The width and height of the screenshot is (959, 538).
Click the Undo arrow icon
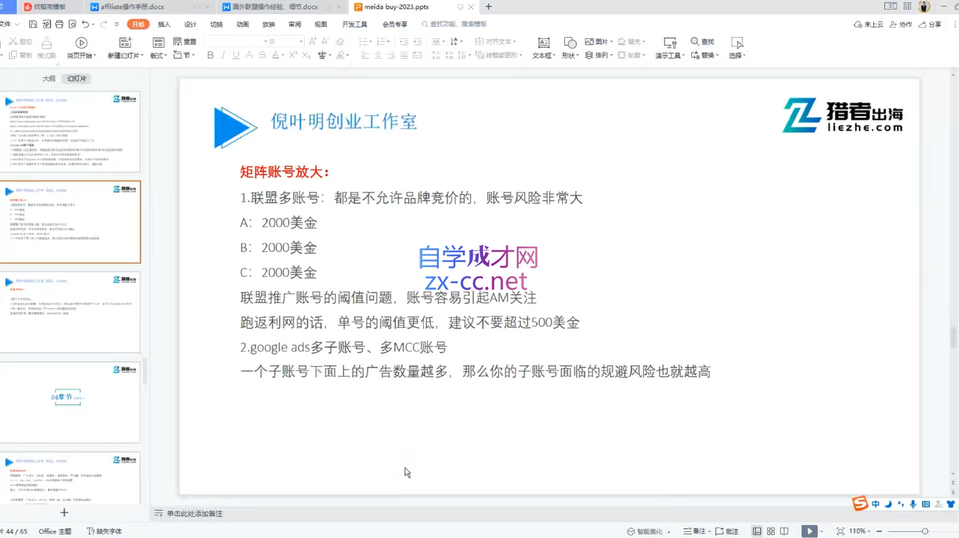86,24
